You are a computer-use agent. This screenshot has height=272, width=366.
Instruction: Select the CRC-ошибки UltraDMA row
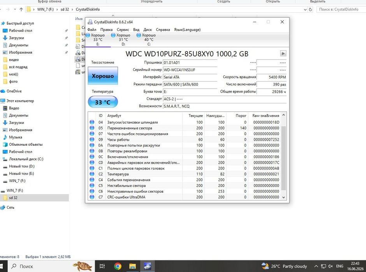[185, 197]
